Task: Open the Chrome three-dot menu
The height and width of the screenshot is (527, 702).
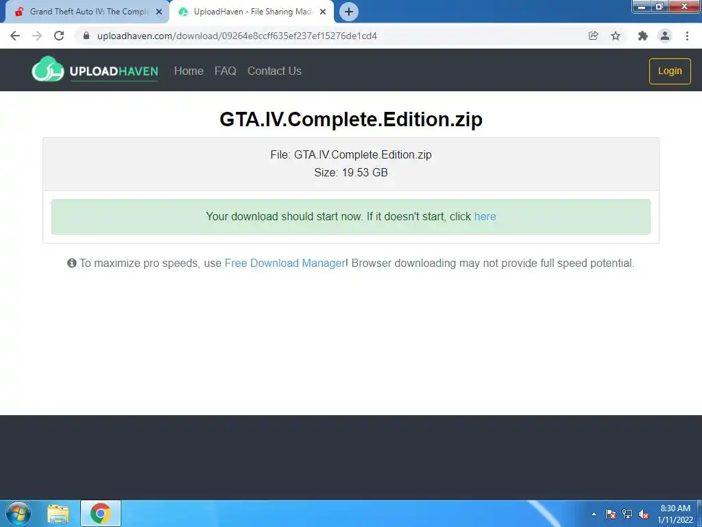Action: 687,36
